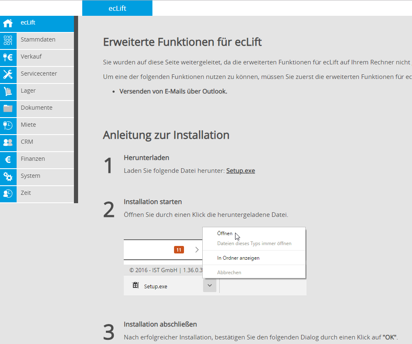The width and height of the screenshot is (412, 344).
Task: Click the Finanzen euro icon
Action: (x=8, y=160)
